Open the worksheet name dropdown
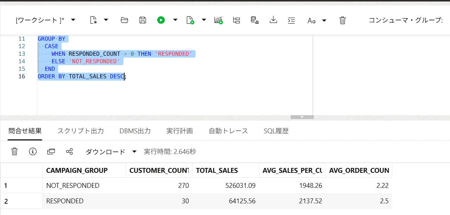The image size is (450, 215). 46,20
